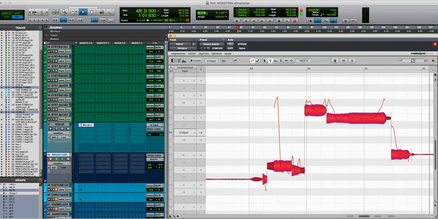Select the Pencil tool

111,12
